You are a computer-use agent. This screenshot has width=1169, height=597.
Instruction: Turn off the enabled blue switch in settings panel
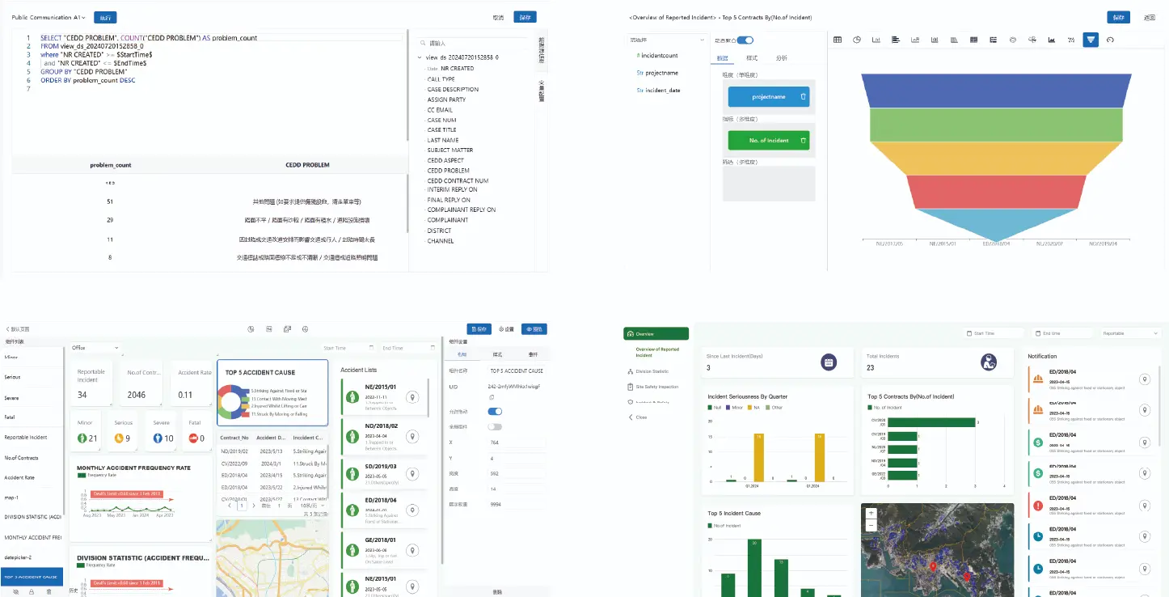point(495,411)
